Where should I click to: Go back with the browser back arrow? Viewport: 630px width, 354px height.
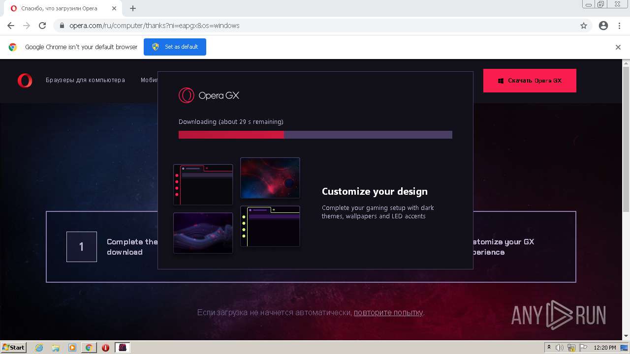(11, 26)
